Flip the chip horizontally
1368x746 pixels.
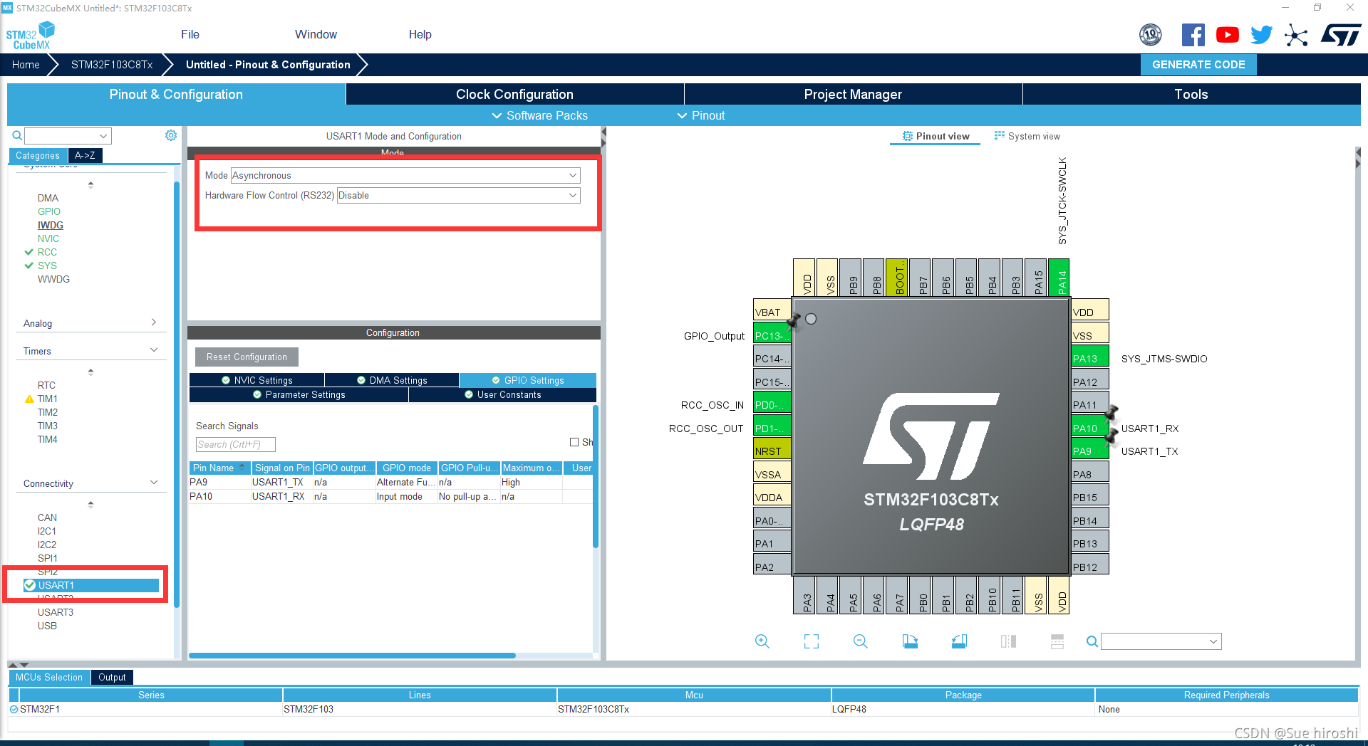pos(1008,641)
